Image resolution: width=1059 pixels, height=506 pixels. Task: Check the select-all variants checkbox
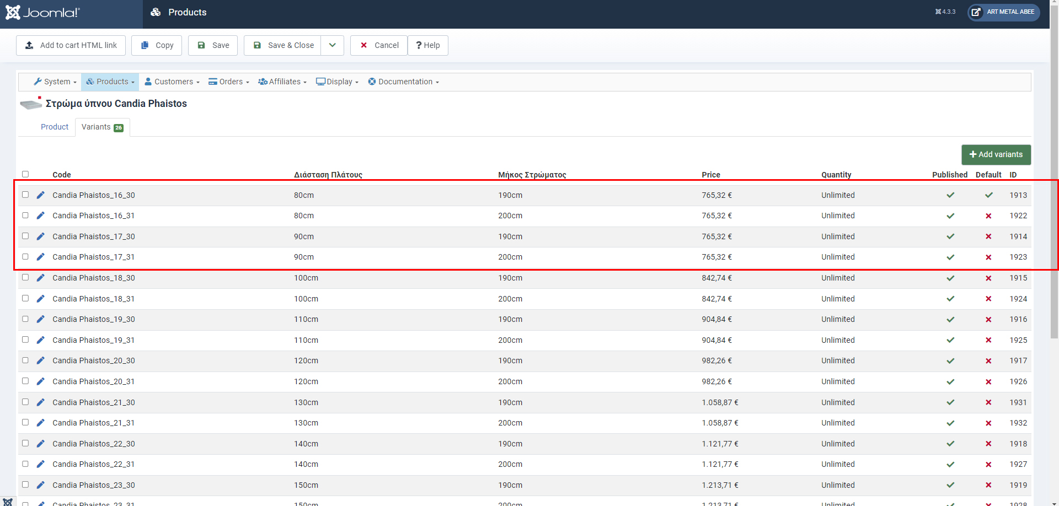click(x=25, y=174)
